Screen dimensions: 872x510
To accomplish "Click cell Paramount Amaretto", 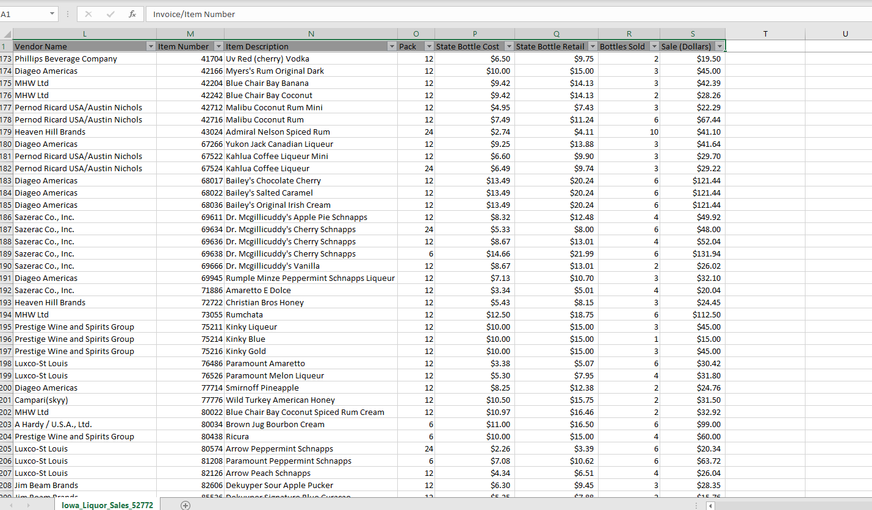I will point(311,363).
